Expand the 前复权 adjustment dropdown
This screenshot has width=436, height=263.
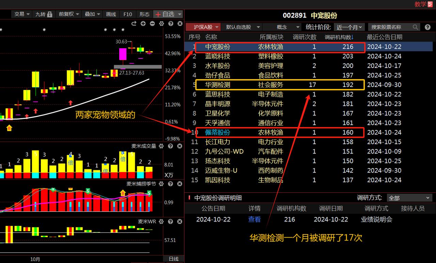pos(68,14)
